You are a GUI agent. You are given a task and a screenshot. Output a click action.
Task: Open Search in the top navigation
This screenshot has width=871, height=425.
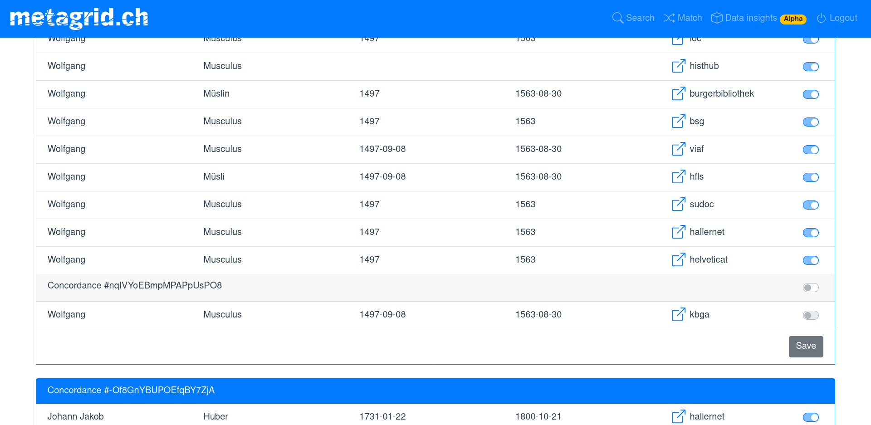pos(633,18)
